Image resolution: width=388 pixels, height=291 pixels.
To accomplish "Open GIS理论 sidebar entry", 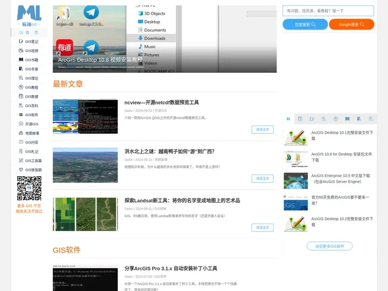I will 29,78.
